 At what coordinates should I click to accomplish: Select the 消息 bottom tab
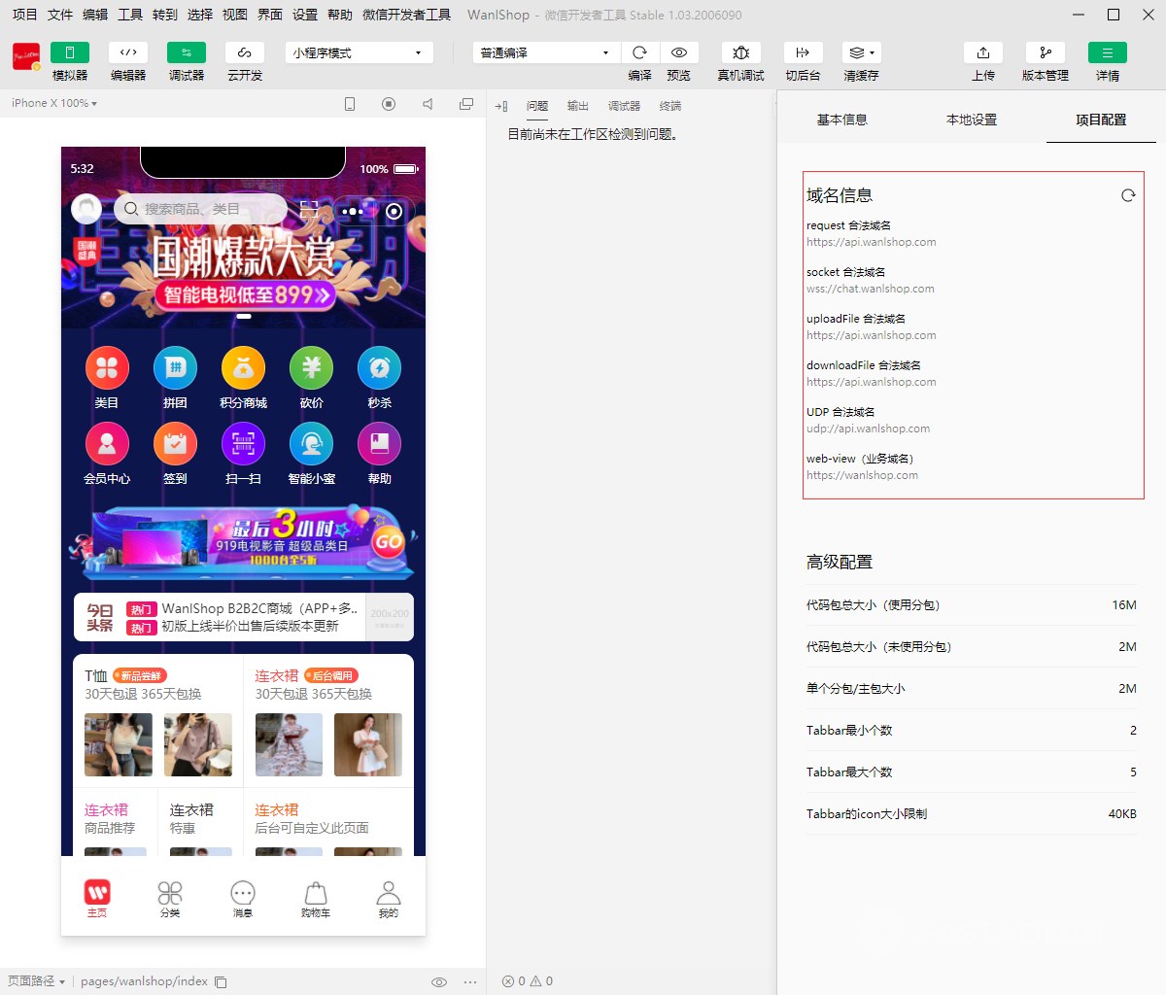(243, 898)
